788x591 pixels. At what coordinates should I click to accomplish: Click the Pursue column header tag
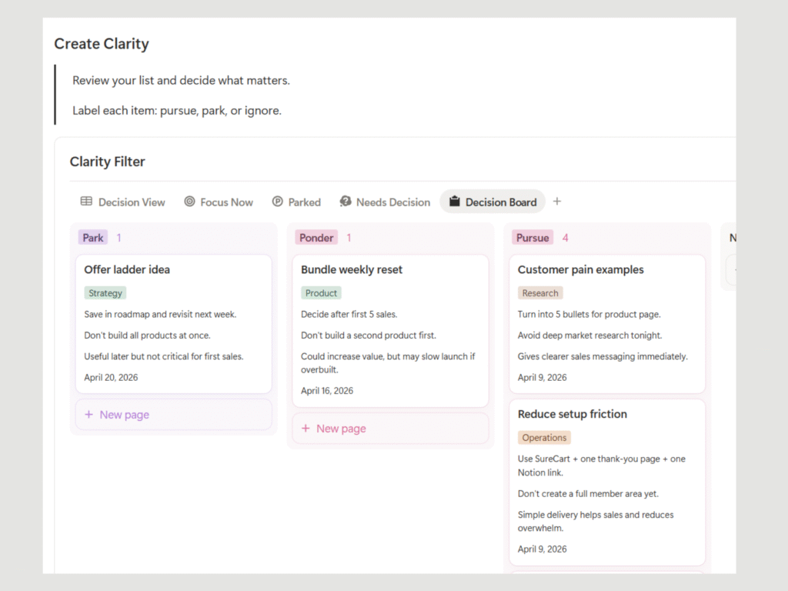click(x=533, y=238)
